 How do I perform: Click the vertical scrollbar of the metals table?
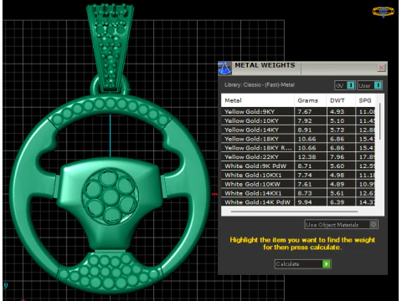(379, 121)
